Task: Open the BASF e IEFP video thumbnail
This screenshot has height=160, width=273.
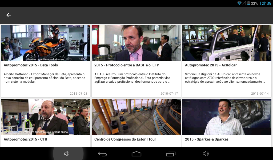Action: point(136,43)
